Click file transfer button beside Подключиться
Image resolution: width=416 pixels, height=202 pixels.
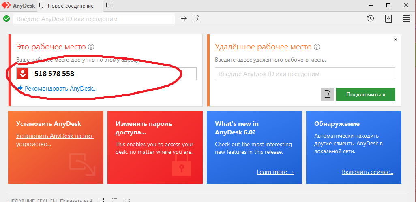click(x=328, y=94)
